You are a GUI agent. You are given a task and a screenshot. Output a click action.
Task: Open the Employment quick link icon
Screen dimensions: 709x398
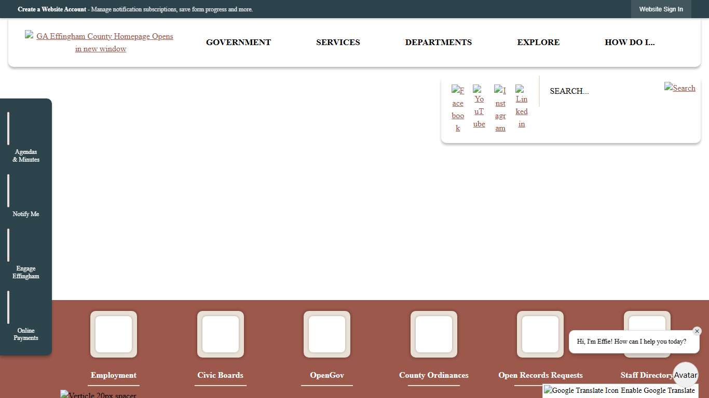pyautogui.click(x=113, y=334)
